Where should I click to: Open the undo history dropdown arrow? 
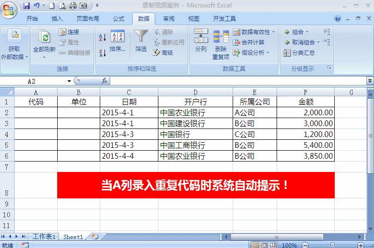pos(43,6)
